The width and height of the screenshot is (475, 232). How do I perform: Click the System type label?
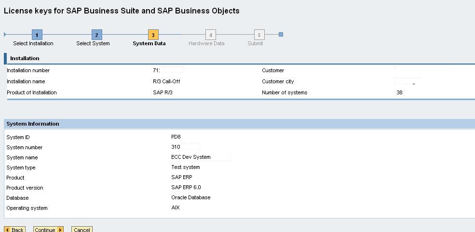point(21,168)
